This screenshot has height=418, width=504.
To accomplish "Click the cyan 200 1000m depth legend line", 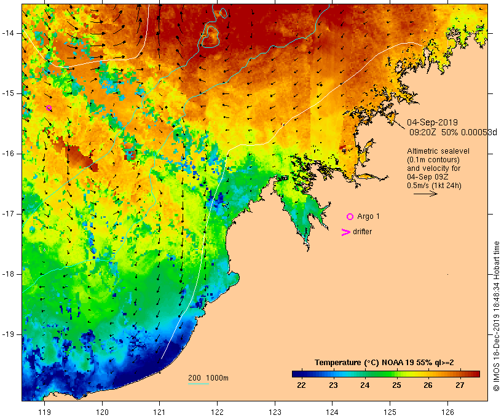I will coord(199,384).
